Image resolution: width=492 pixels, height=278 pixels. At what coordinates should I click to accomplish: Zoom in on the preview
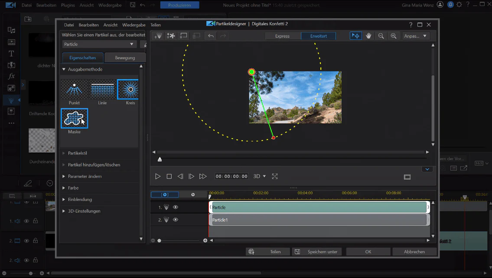click(394, 36)
